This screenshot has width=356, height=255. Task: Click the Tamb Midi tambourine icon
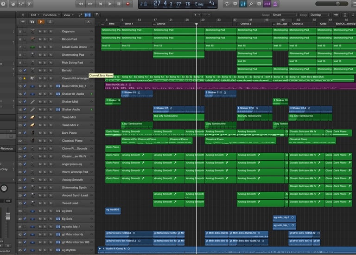(32, 118)
